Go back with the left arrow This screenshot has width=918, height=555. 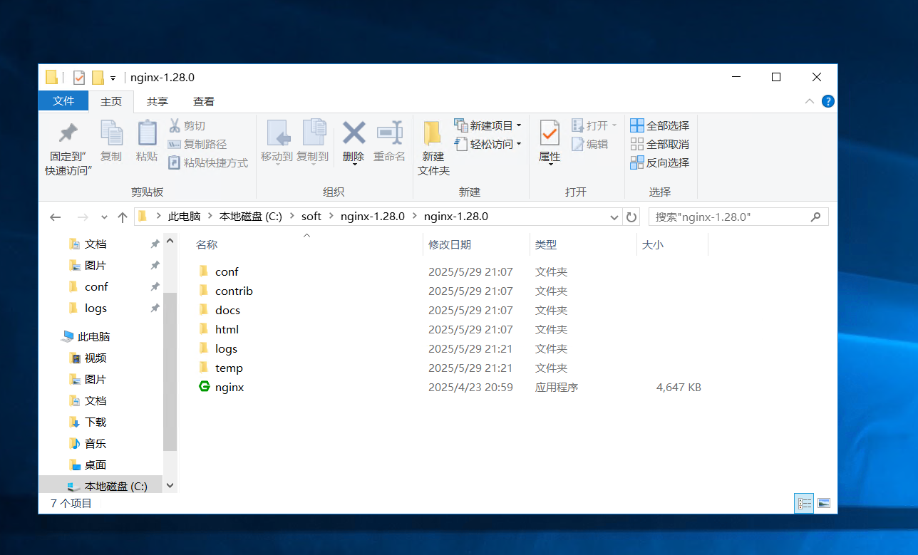point(56,217)
